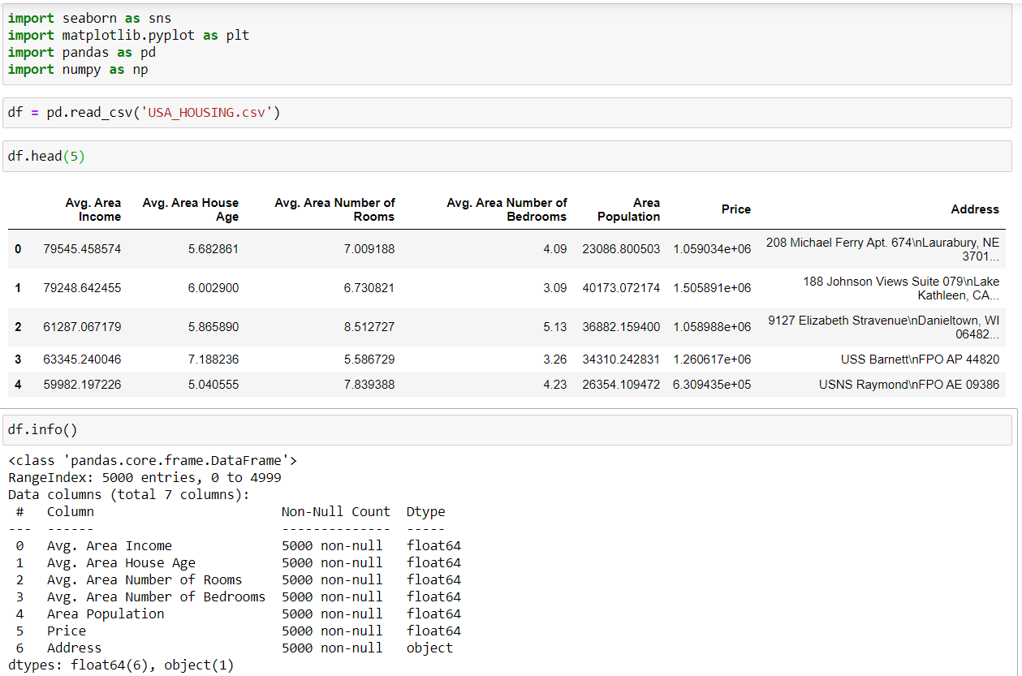The image size is (1022, 676).
Task: Click the 'Avg. Area Number of Rooms' header
Action: [334, 209]
